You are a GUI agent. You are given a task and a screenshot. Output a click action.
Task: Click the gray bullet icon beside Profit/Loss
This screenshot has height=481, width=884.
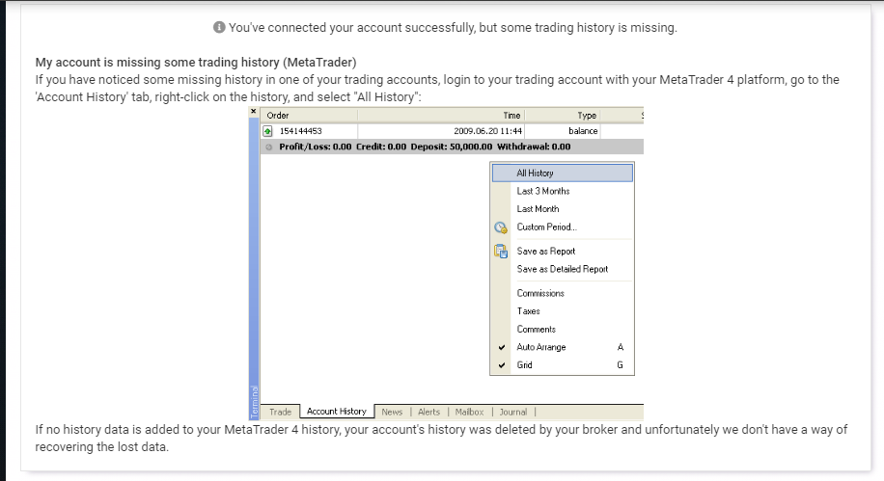[x=269, y=147]
